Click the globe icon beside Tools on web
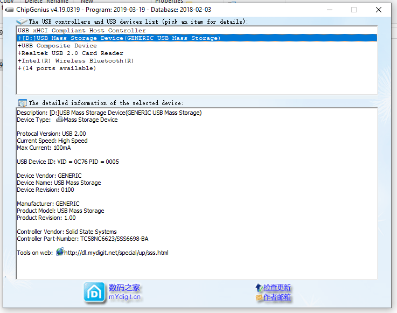Screen dimensions: 397x313 60,252
